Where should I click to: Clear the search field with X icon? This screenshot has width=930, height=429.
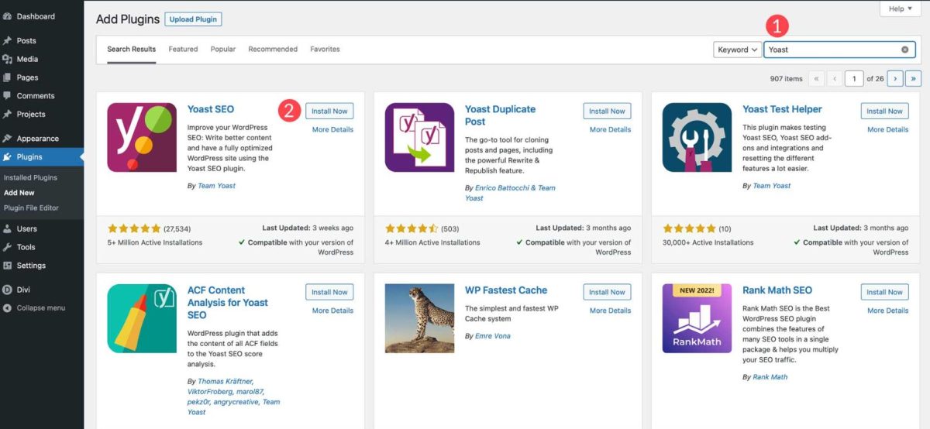pyautogui.click(x=904, y=50)
